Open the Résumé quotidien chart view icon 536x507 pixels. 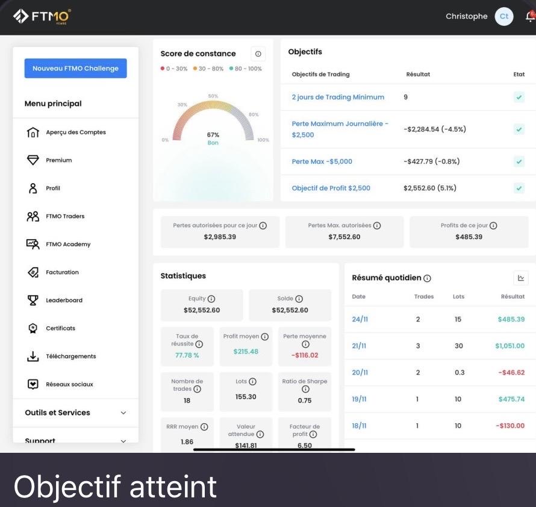coord(520,278)
